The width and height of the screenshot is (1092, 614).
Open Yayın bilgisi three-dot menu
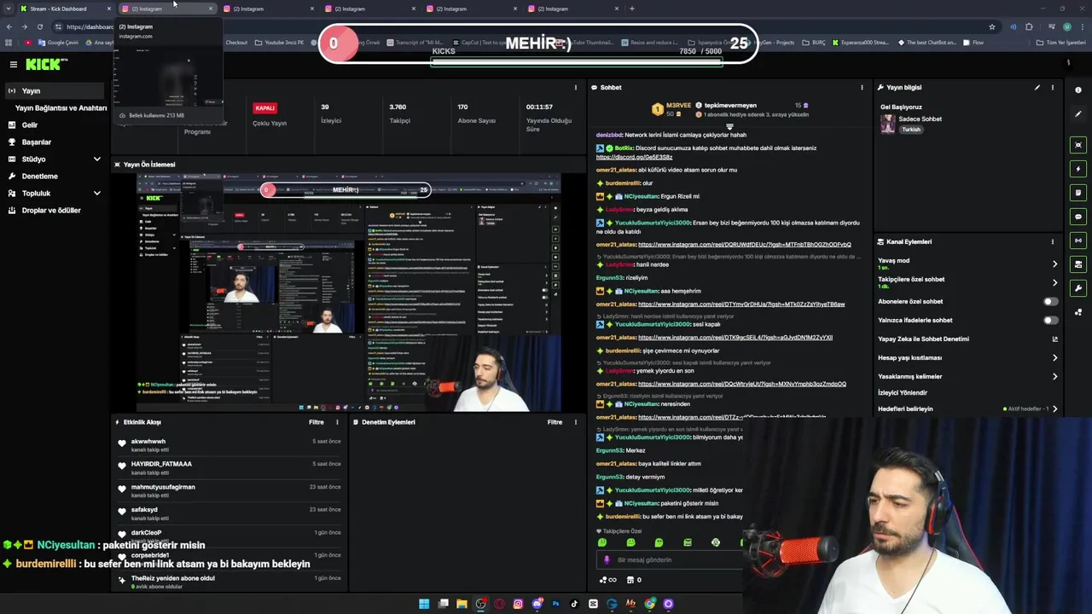(1053, 87)
